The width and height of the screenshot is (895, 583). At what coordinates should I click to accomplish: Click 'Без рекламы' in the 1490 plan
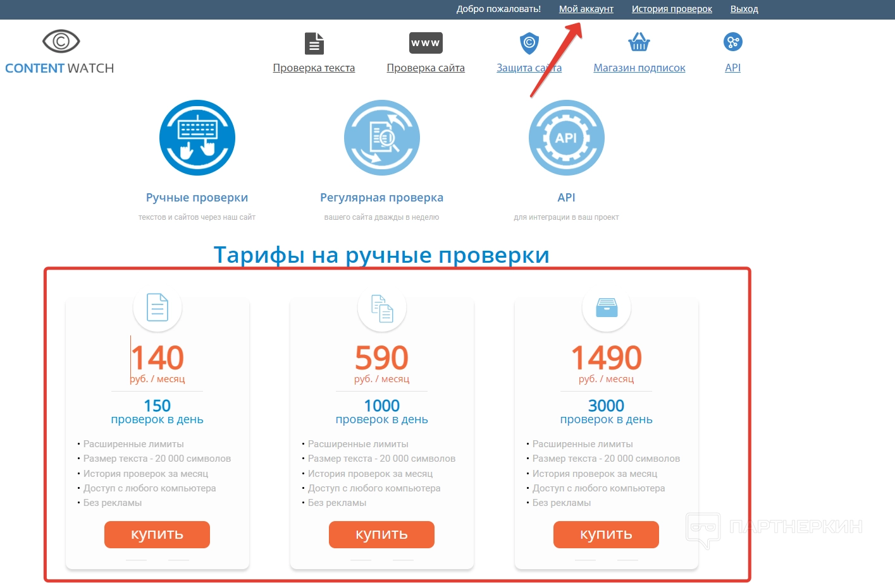pyautogui.click(x=562, y=503)
